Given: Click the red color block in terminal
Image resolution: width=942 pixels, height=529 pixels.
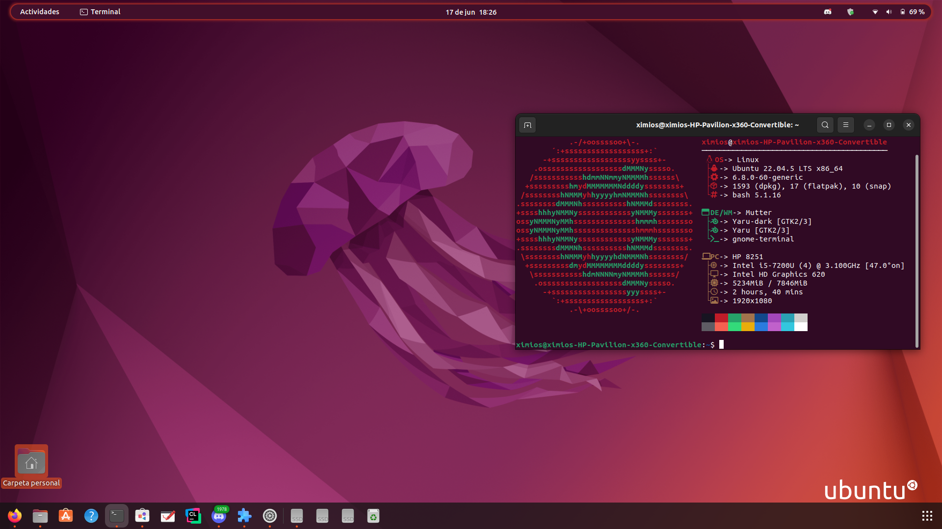Looking at the screenshot, I should [721, 318].
